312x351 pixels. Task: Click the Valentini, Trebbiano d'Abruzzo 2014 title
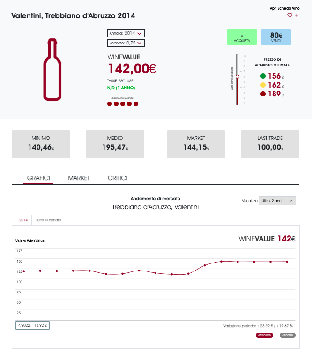click(73, 15)
